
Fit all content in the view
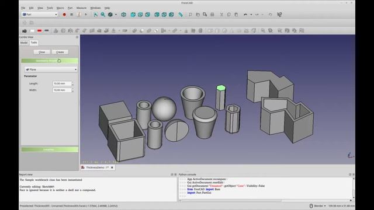[x=96, y=15]
